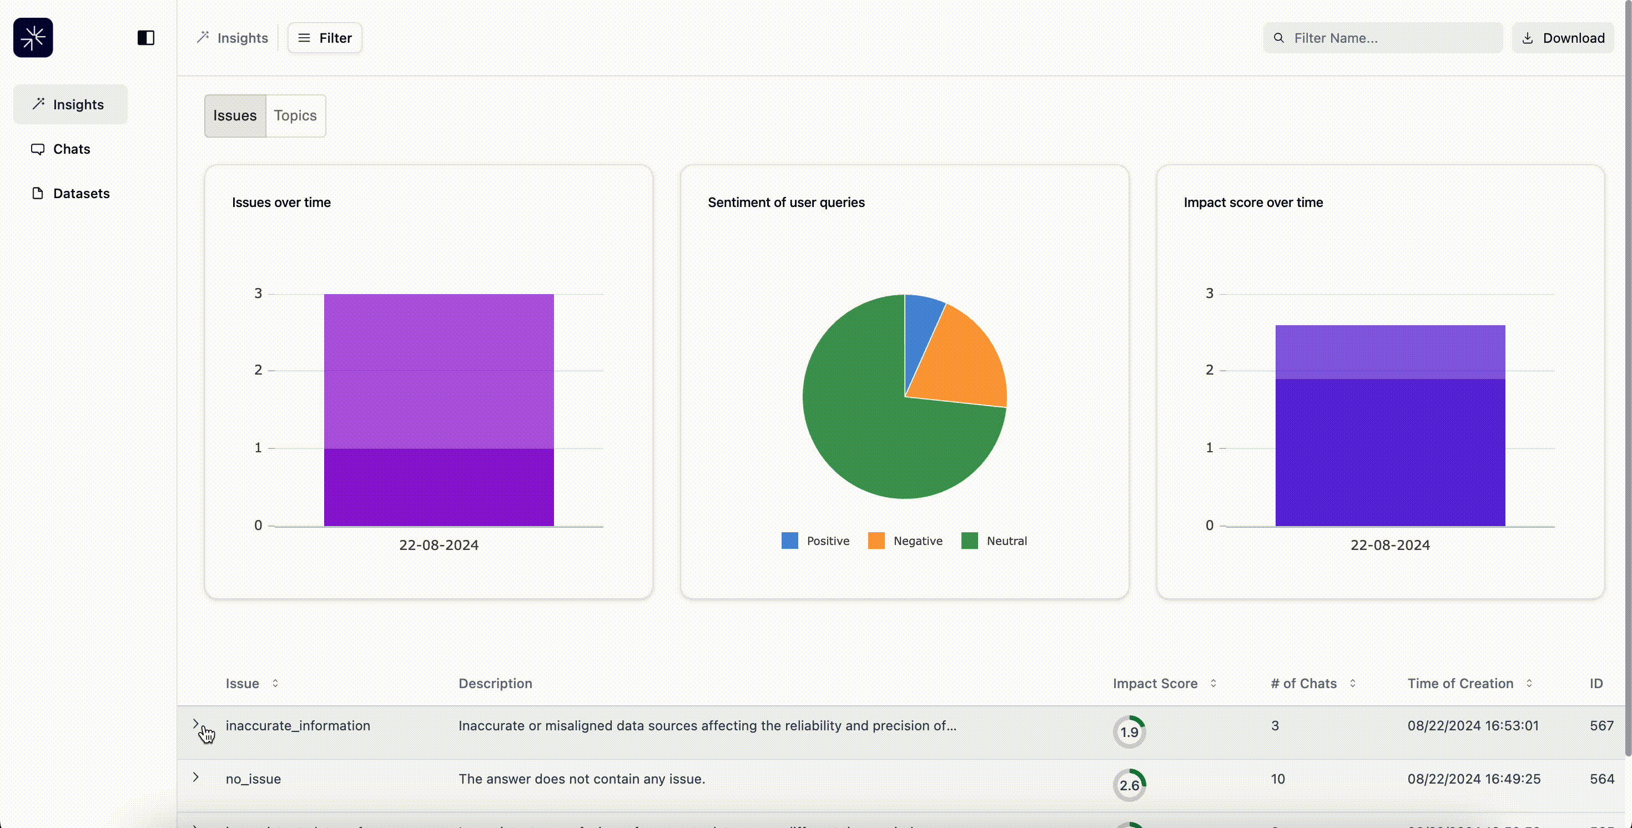Click the Filter icon button
The width and height of the screenshot is (1632, 828).
tap(305, 38)
